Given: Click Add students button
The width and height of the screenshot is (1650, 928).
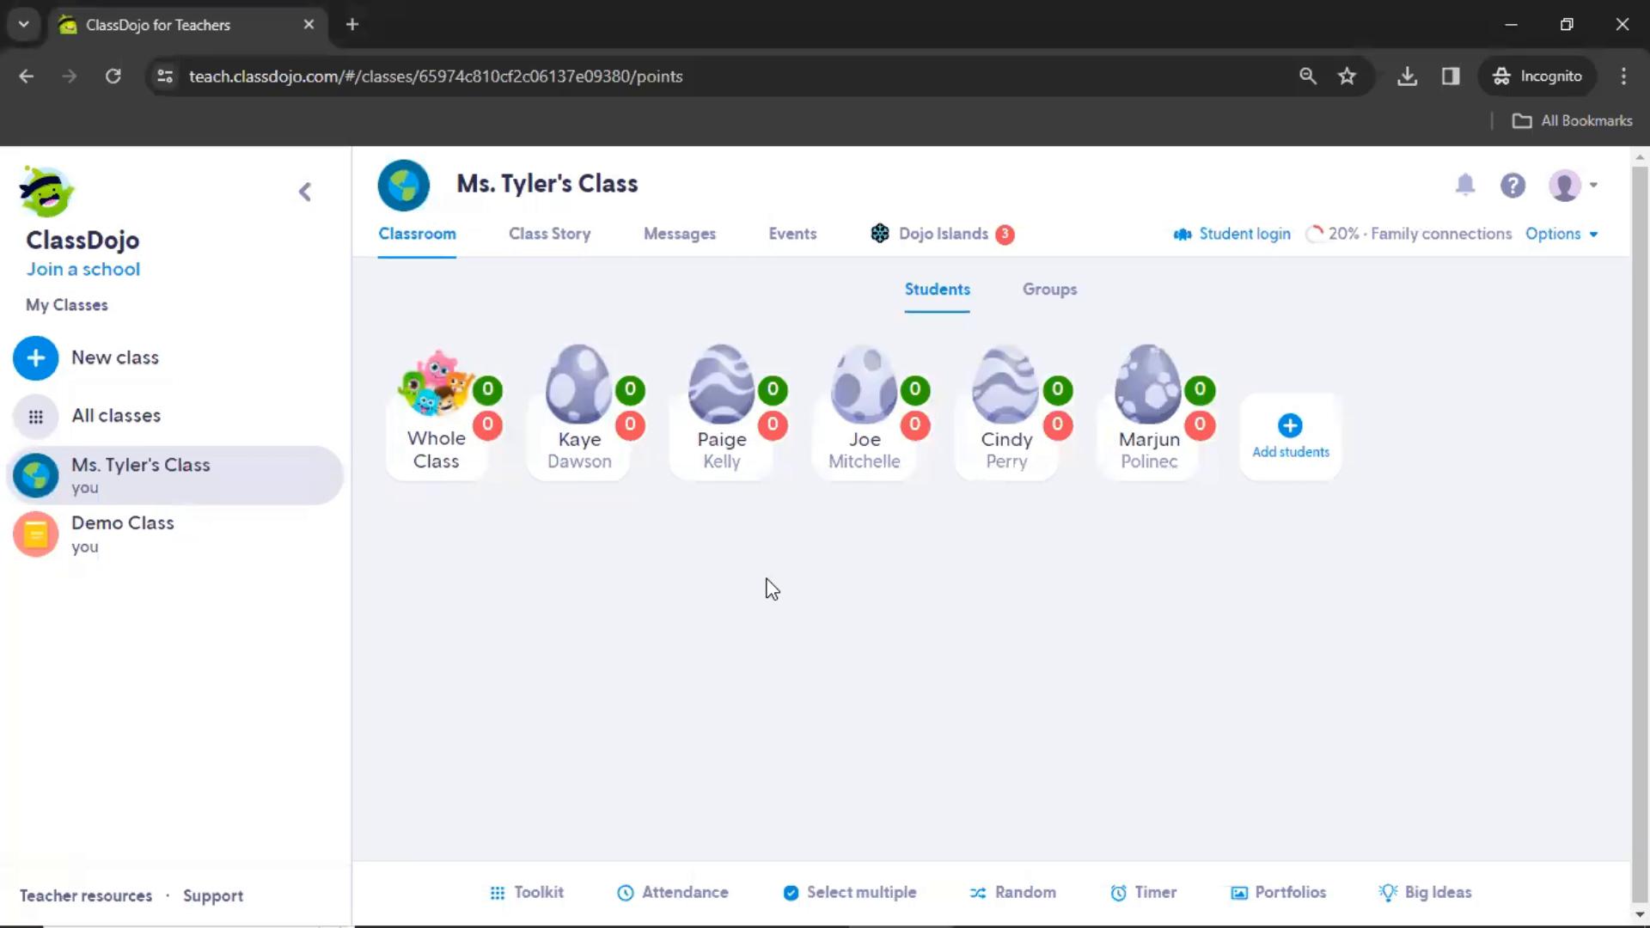Looking at the screenshot, I should coord(1291,435).
